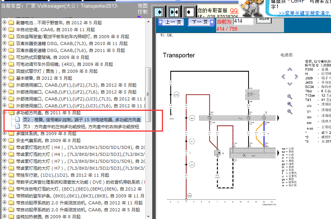Click the Transporter diagram title
The image size is (331, 219).
click(x=179, y=55)
